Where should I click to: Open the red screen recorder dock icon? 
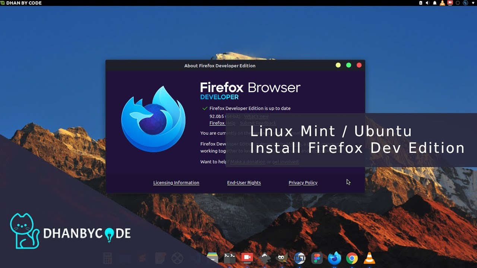pos(247,258)
